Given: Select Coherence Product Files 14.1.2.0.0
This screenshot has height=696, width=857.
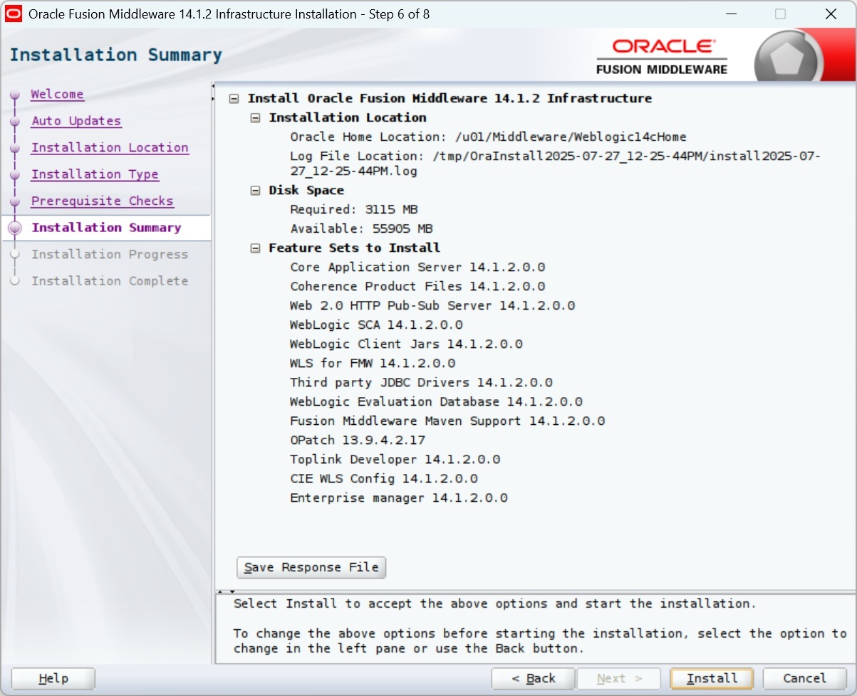Looking at the screenshot, I should coord(417,287).
